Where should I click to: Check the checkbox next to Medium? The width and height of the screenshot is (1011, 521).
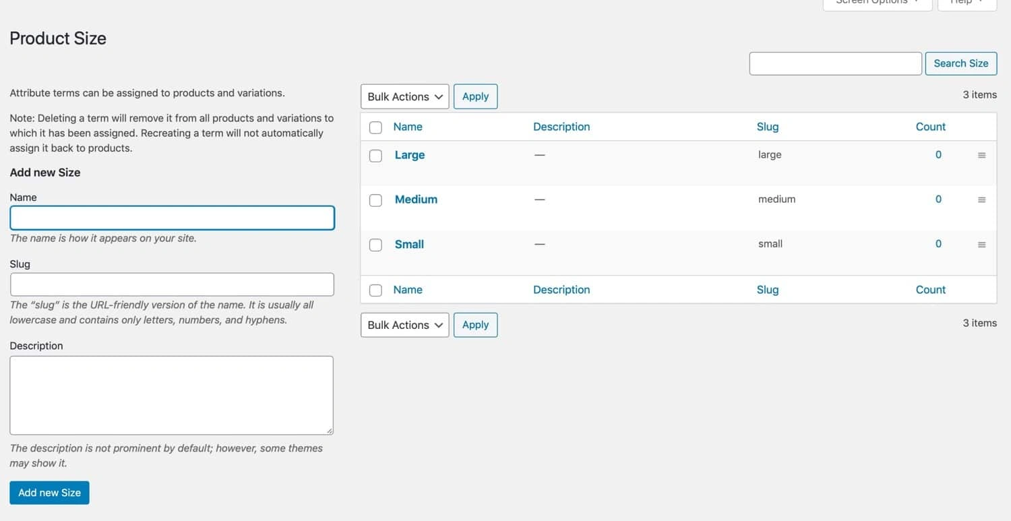click(x=375, y=200)
